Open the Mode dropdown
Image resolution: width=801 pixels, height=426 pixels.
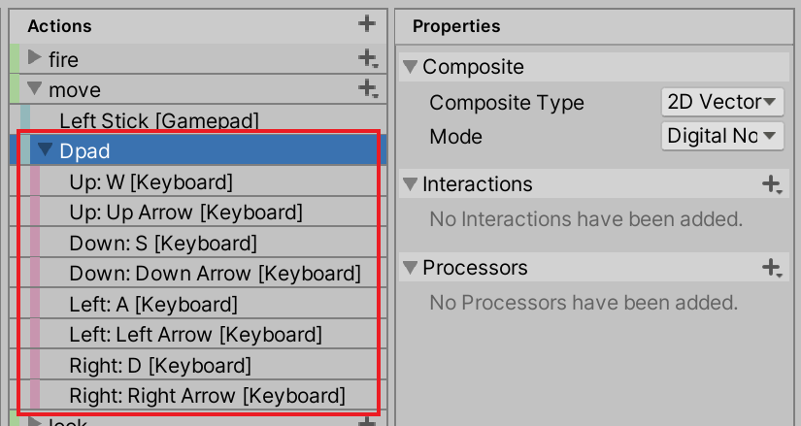tap(721, 136)
